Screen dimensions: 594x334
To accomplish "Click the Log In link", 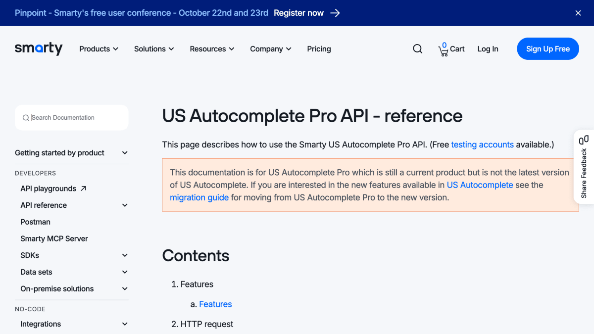I will (488, 49).
